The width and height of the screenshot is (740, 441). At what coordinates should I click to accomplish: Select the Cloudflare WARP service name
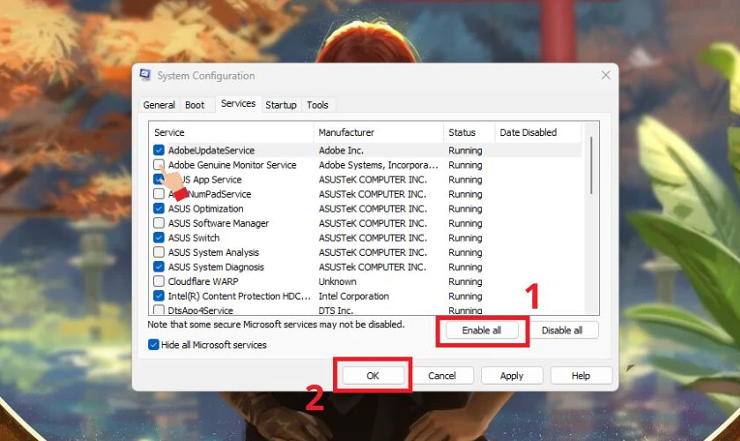click(x=203, y=281)
